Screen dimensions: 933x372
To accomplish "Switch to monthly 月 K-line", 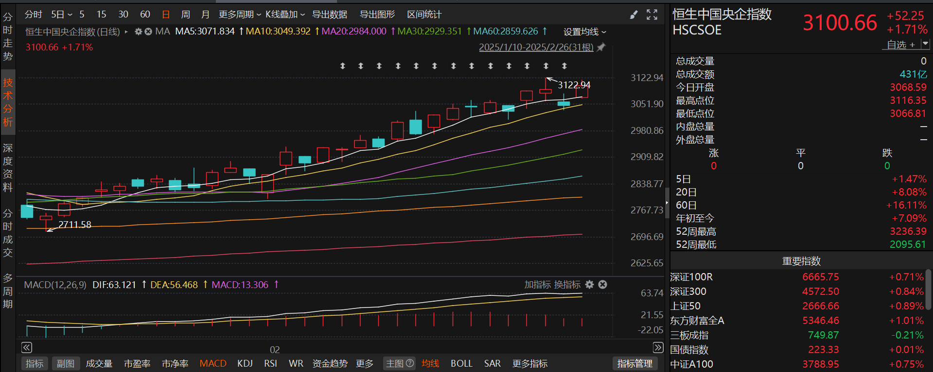I will 206,15.
